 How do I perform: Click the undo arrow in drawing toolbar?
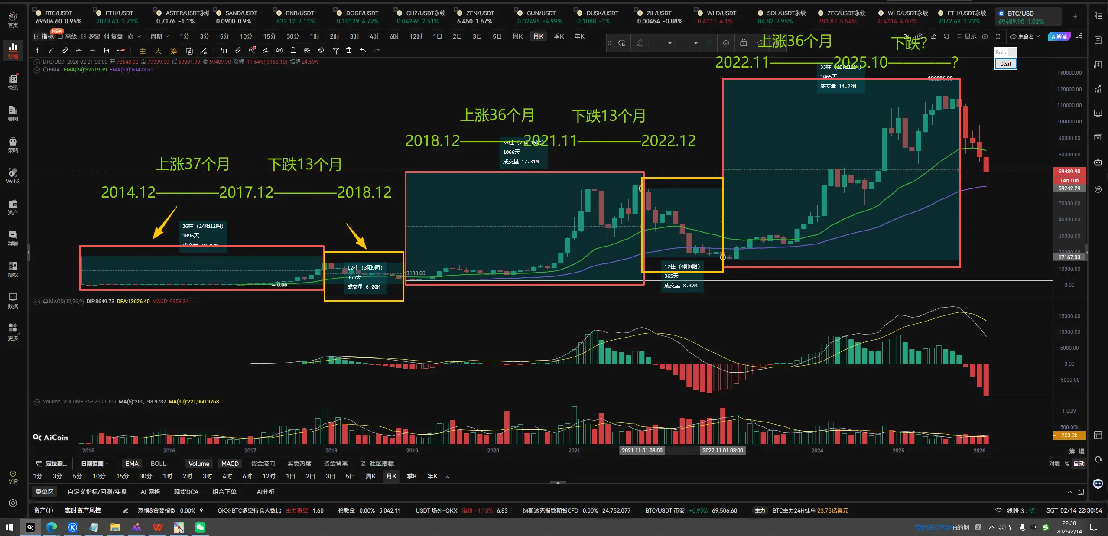[363, 51]
